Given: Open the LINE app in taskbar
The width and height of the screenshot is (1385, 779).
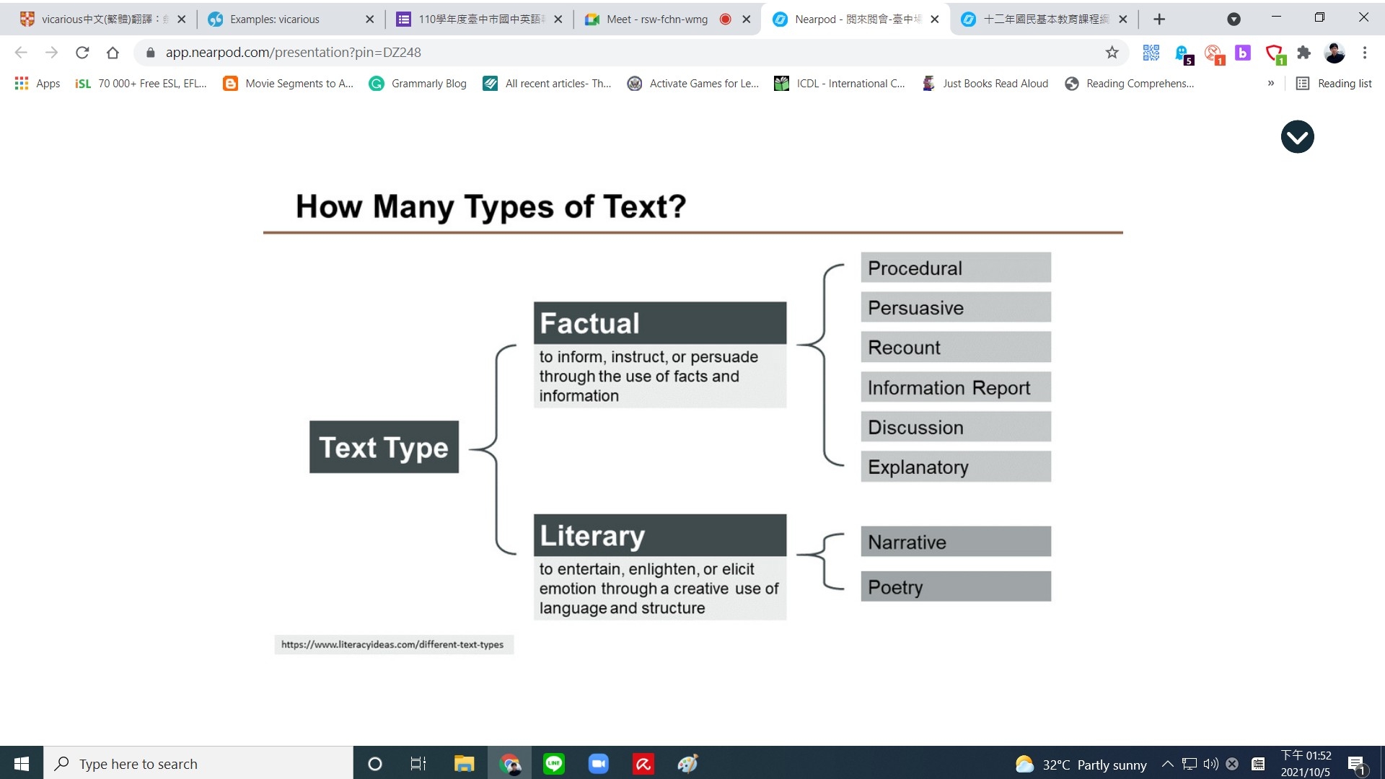Looking at the screenshot, I should tap(554, 764).
